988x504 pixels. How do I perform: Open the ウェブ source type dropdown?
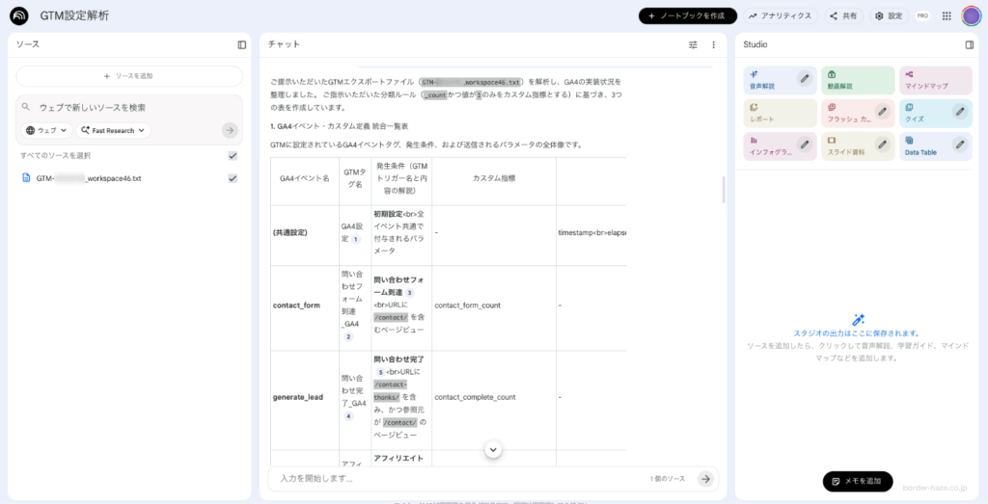pyautogui.click(x=48, y=130)
